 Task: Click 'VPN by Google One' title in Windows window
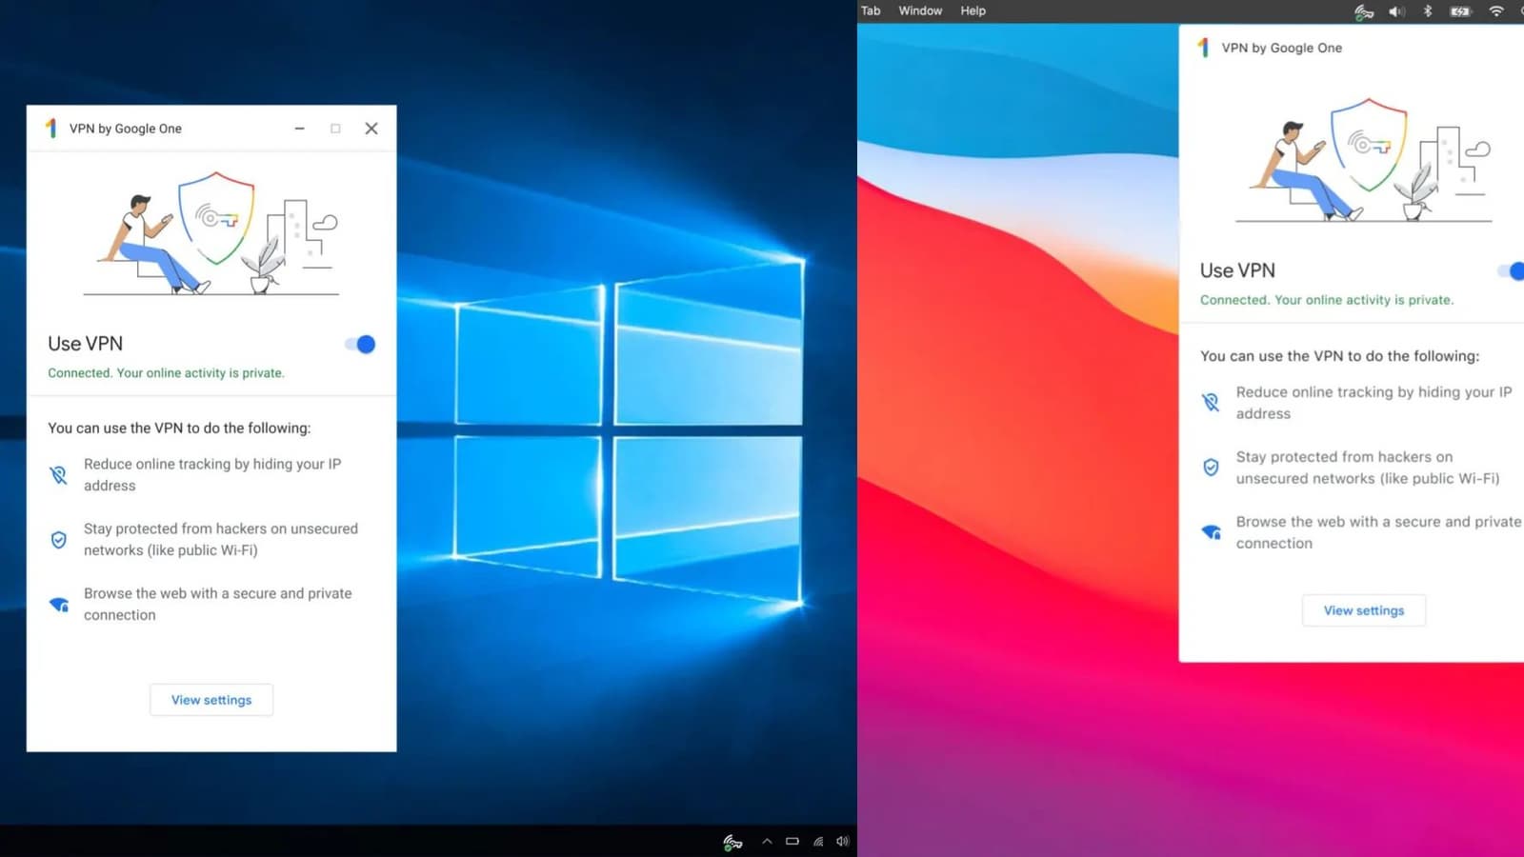click(126, 129)
